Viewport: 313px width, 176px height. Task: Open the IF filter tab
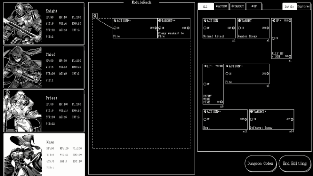point(254,6)
